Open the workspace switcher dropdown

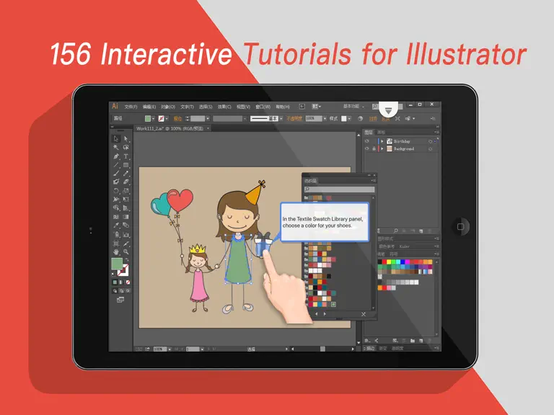(x=353, y=106)
